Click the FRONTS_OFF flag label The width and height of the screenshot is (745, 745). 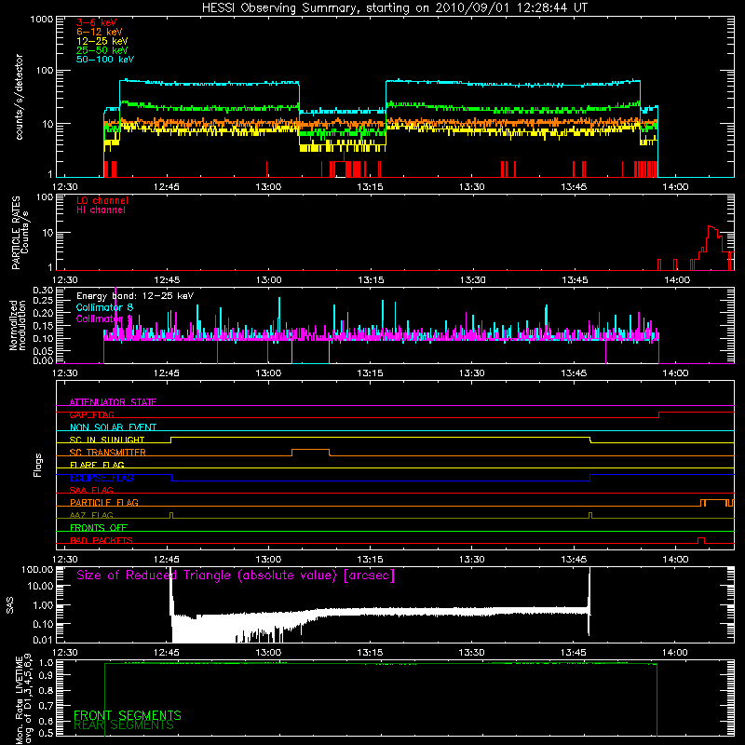click(99, 528)
